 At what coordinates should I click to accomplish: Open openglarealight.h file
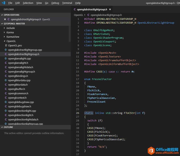click(35, 63)
